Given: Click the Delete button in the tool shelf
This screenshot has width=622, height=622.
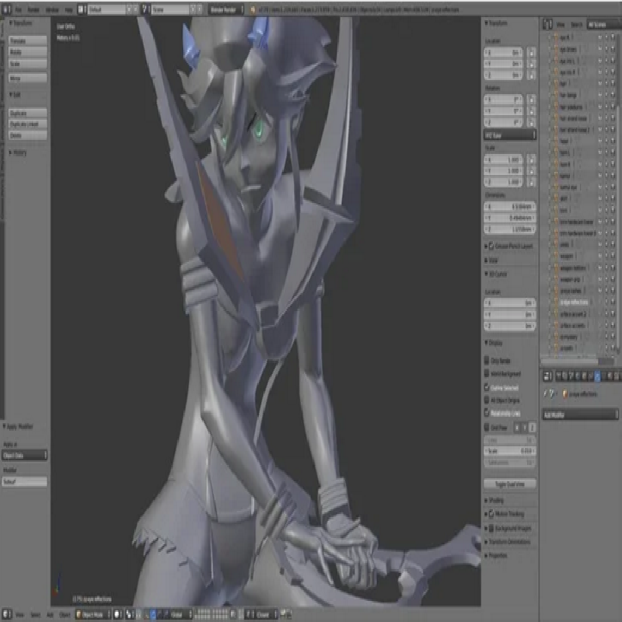Looking at the screenshot, I should point(28,135).
